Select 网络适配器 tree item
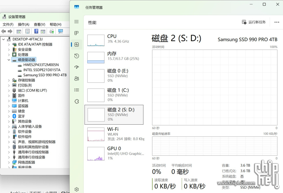This screenshot has height=193, width=283. point(26,162)
